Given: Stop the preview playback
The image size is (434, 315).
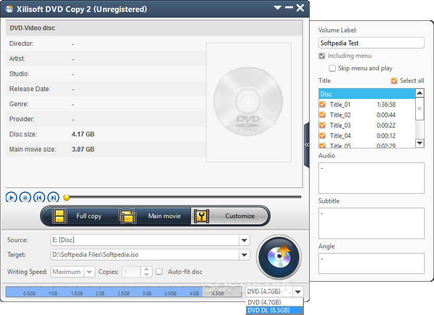Looking at the screenshot, I should coord(25,197).
